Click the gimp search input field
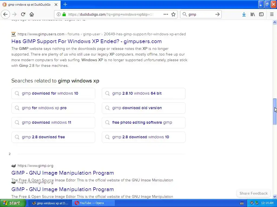The height and width of the screenshot is (207, 277). coord(200,14)
